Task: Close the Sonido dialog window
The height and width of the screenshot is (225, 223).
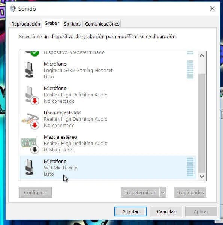Action: click(x=212, y=9)
